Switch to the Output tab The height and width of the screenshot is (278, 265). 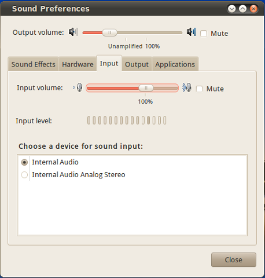pyautogui.click(x=137, y=64)
